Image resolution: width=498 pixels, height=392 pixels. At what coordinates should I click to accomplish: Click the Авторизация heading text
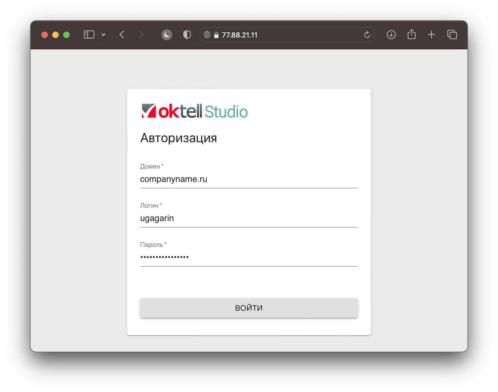(x=179, y=138)
